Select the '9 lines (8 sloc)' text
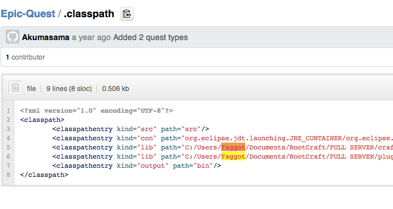Viewport: 393px width, 209px height. pos(69,89)
